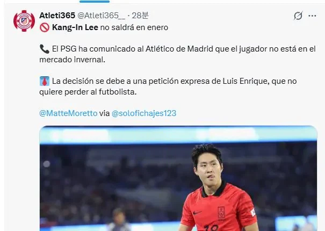Viewport: 325px width, 231px height.
Task: Open the post via the 28분 timestamp
Action: [x=140, y=16]
